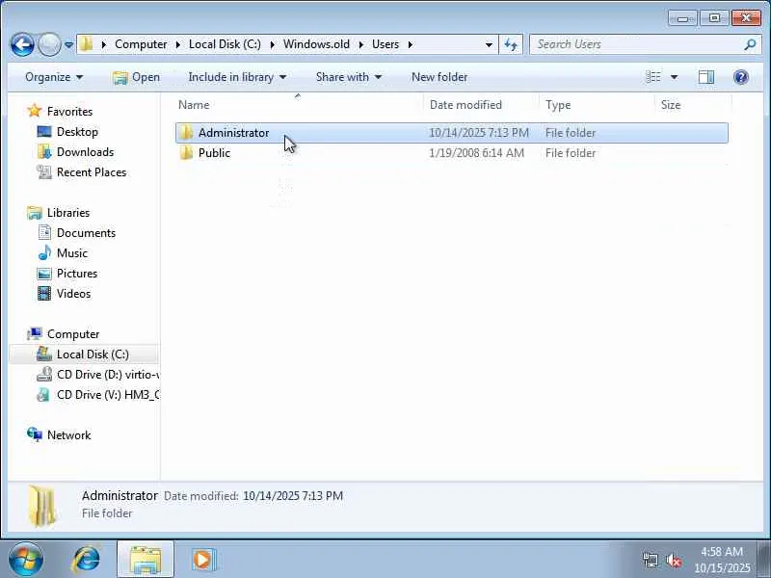Open Downloads in Favorites
Viewport: 771px width, 578px height.
coord(85,152)
